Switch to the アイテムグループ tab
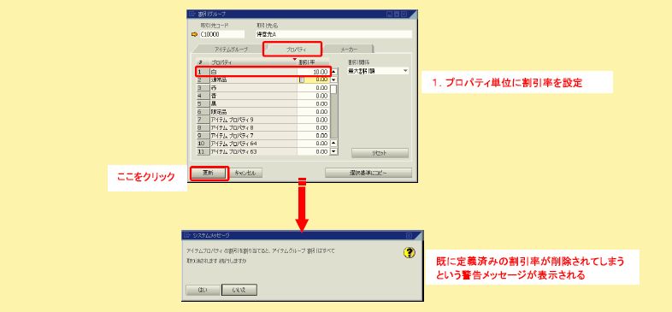Image resolution: width=672 pixels, height=312 pixels. (231, 50)
